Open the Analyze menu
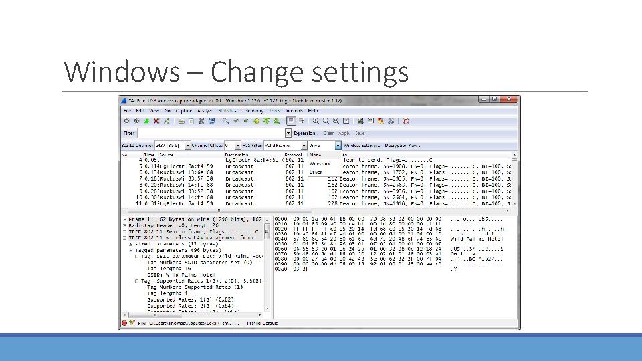The height and width of the screenshot is (361, 642). click(205, 110)
